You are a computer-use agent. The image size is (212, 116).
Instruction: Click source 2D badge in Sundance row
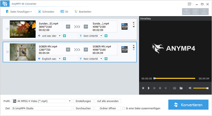(x=68, y=26)
